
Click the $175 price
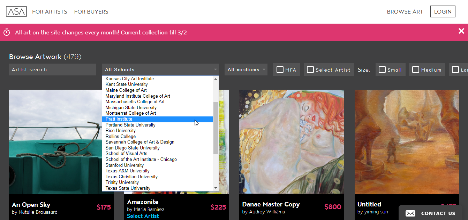pyautogui.click(x=104, y=207)
